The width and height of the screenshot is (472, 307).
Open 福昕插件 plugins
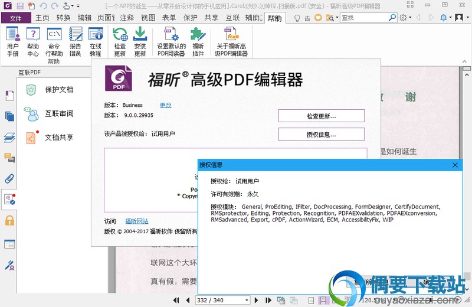(198, 41)
